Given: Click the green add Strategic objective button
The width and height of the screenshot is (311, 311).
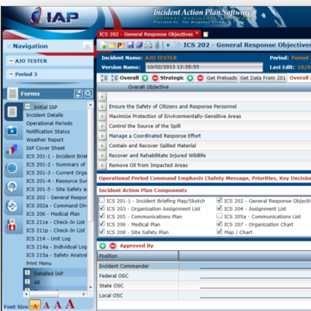Looking at the screenshot, I should (x=190, y=78).
